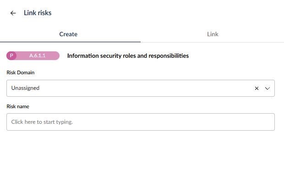Click the Risk Domain field label
This screenshot has width=284, height=193.
21,72
